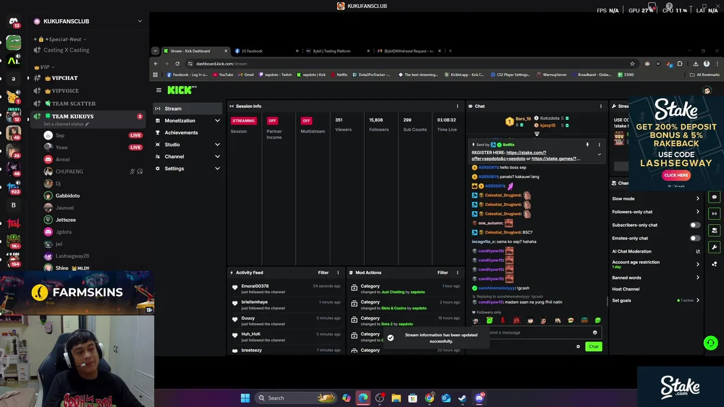The image size is (724, 407).
Task: Open YouTube bookmark in bookmarks bar
Action: point(223,75)
